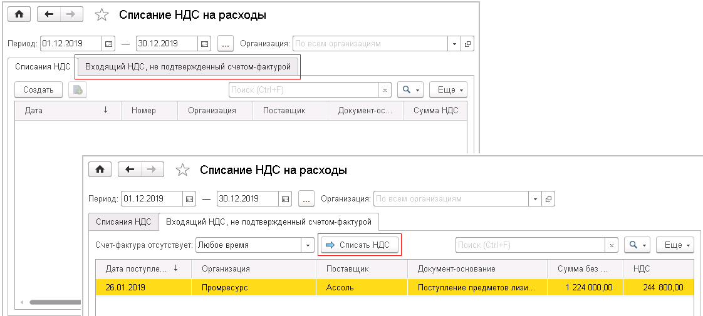Star the back window as favorite
This screenshot has width=703, height=316.
tap(102, 15)
